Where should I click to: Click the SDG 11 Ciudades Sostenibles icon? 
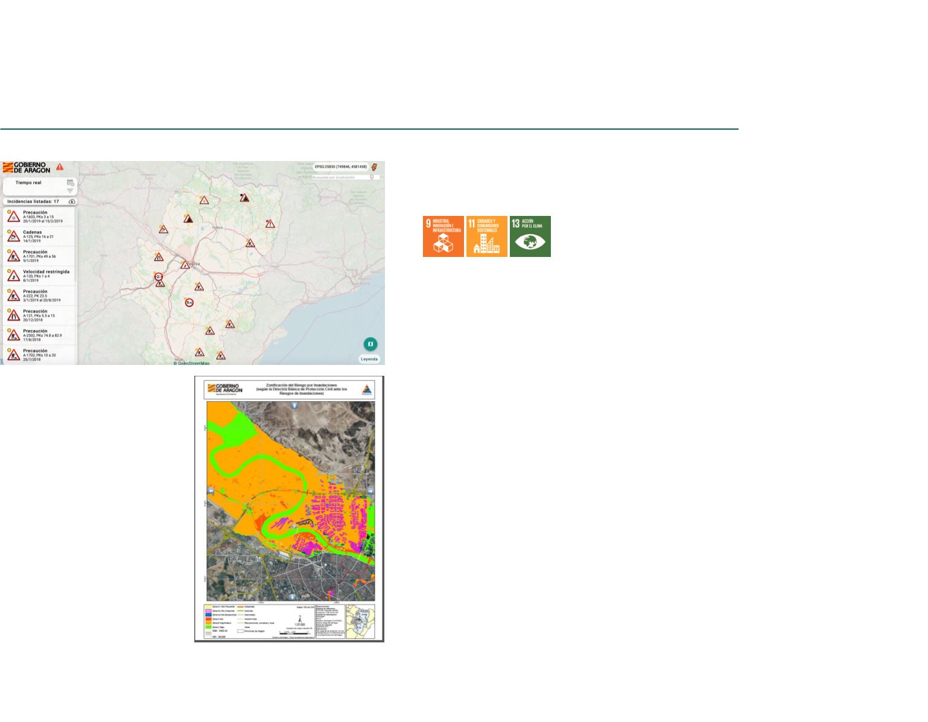(x=487, y=236)
